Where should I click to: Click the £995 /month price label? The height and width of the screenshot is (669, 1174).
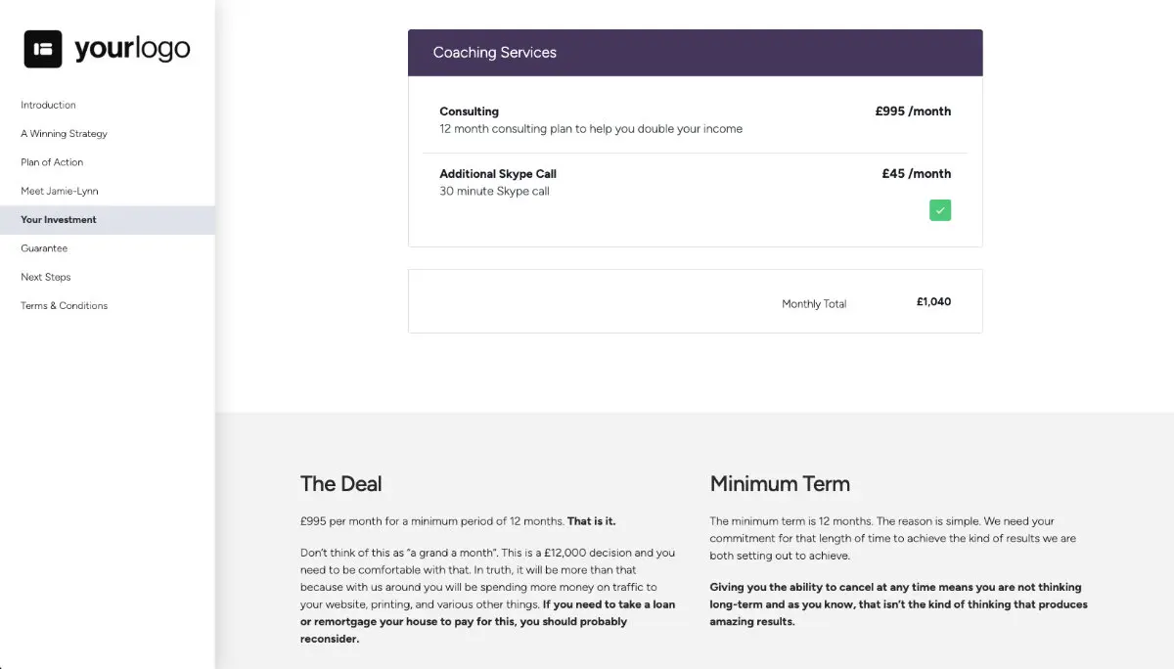point(913,111)
